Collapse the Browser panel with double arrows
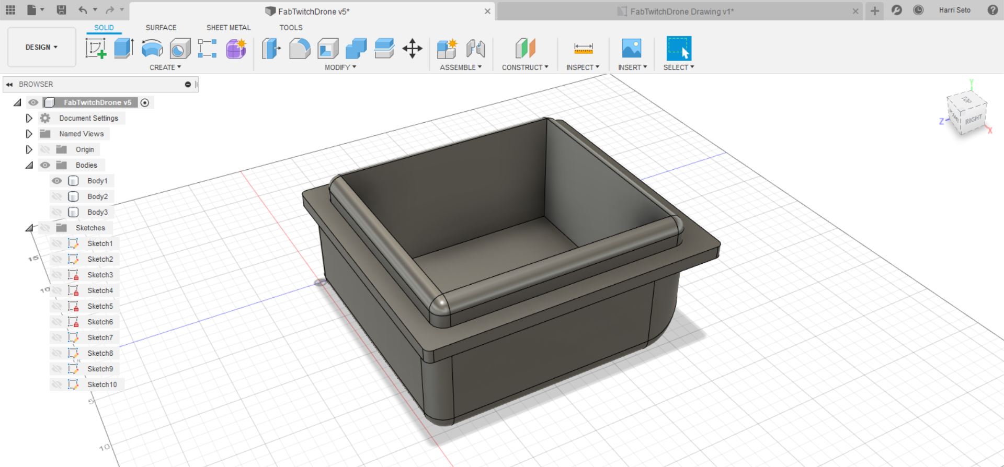This screenshot has width=1004, height=467. pyautogui.click(x=9, y=84)
